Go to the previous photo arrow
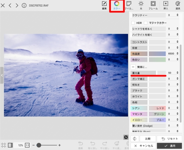Screen dimensions: 184x150 10,6
